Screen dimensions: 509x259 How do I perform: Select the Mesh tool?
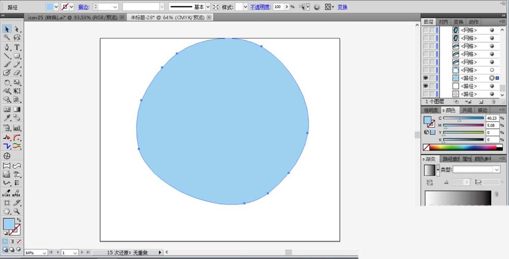point(7,109)
